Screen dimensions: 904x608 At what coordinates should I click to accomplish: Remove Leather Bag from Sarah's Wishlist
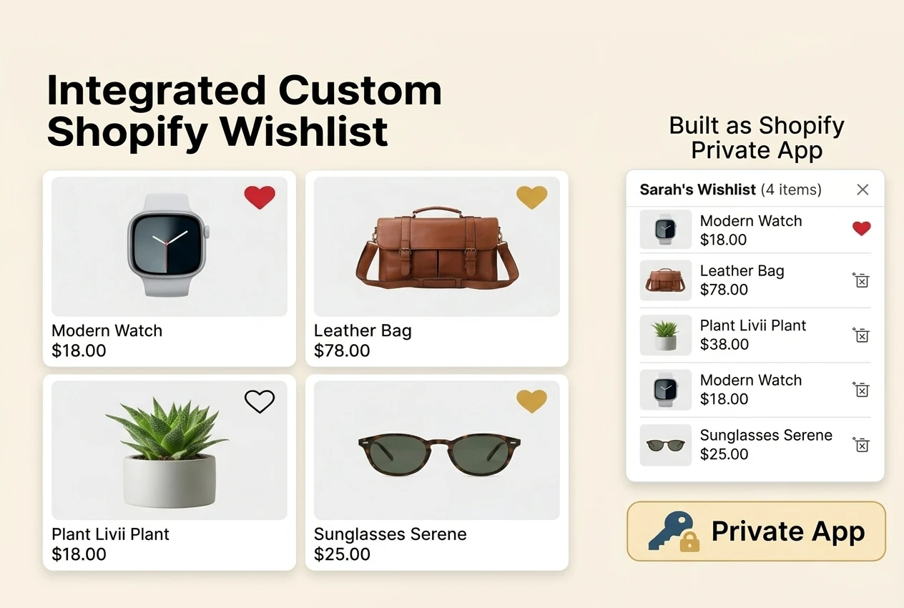861,280
